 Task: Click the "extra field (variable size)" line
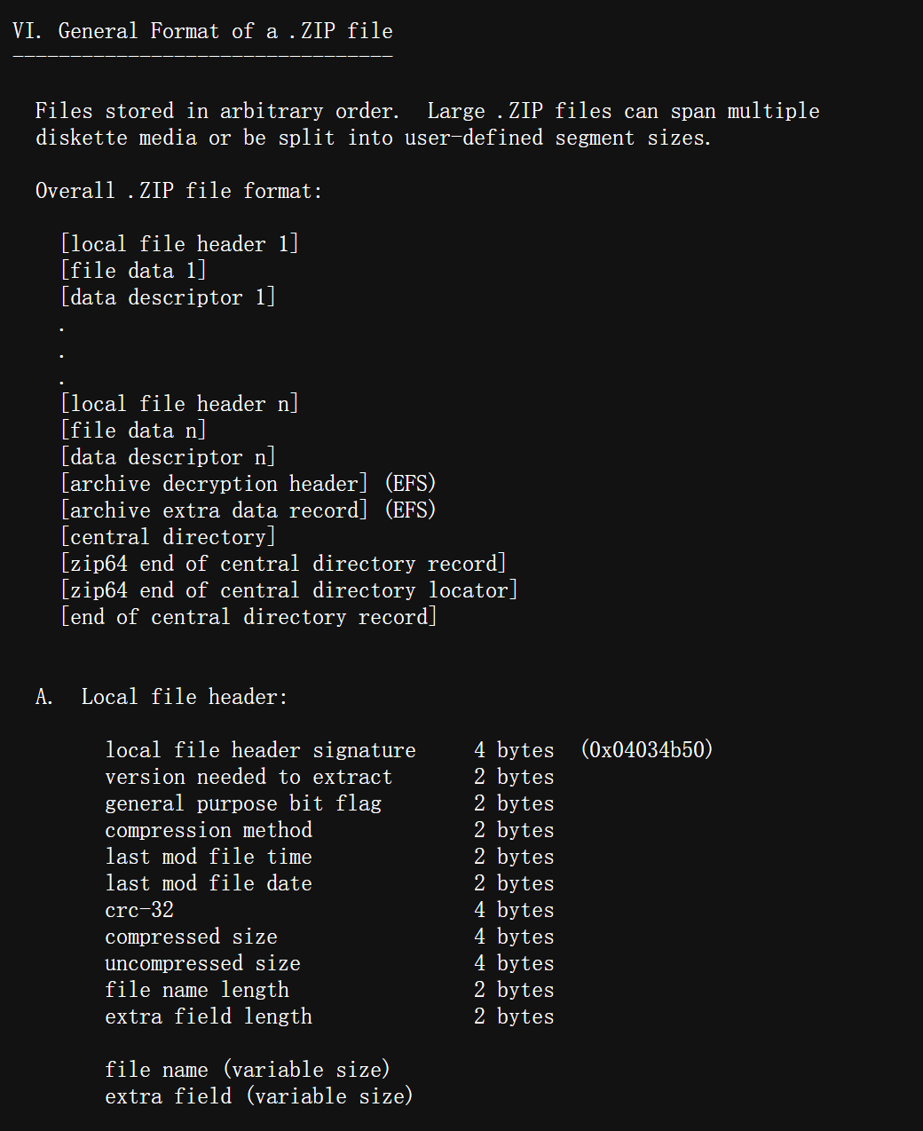259,1096
